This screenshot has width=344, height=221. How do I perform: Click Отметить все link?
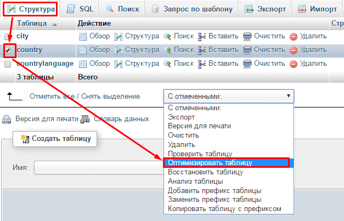(51, 97)
